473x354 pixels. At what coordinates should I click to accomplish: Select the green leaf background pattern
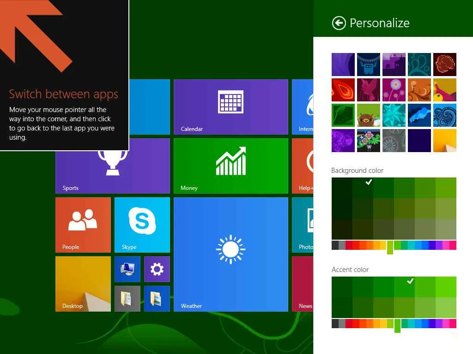[343, 115]
